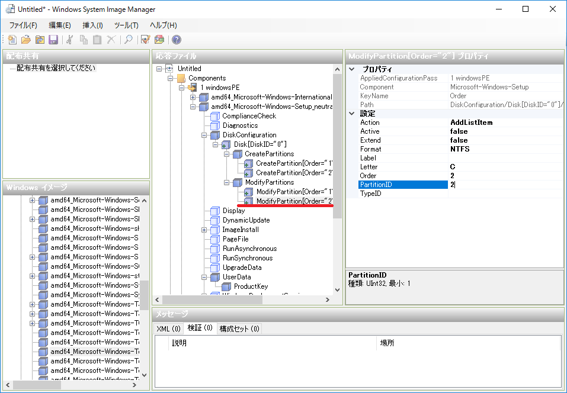Collapse the Untitled root node
Viewport: 567px width, 393px height.
point(159,69)
